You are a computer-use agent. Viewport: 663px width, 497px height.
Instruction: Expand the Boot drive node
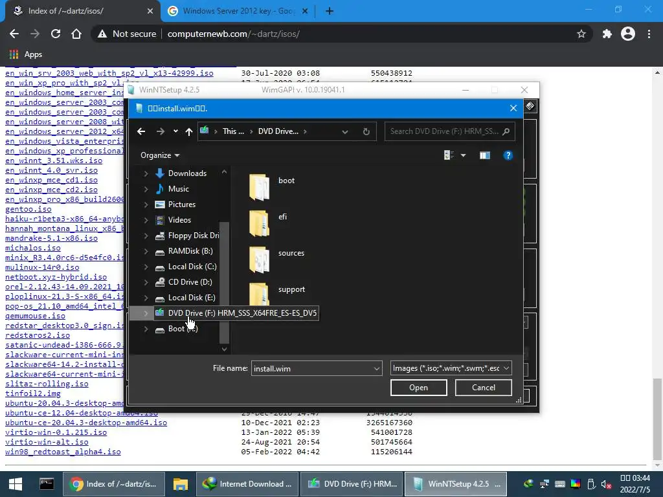[146, 329]
